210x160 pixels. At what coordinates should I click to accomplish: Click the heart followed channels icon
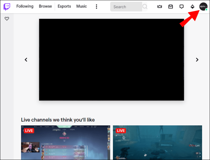click(x=7, y=19)
